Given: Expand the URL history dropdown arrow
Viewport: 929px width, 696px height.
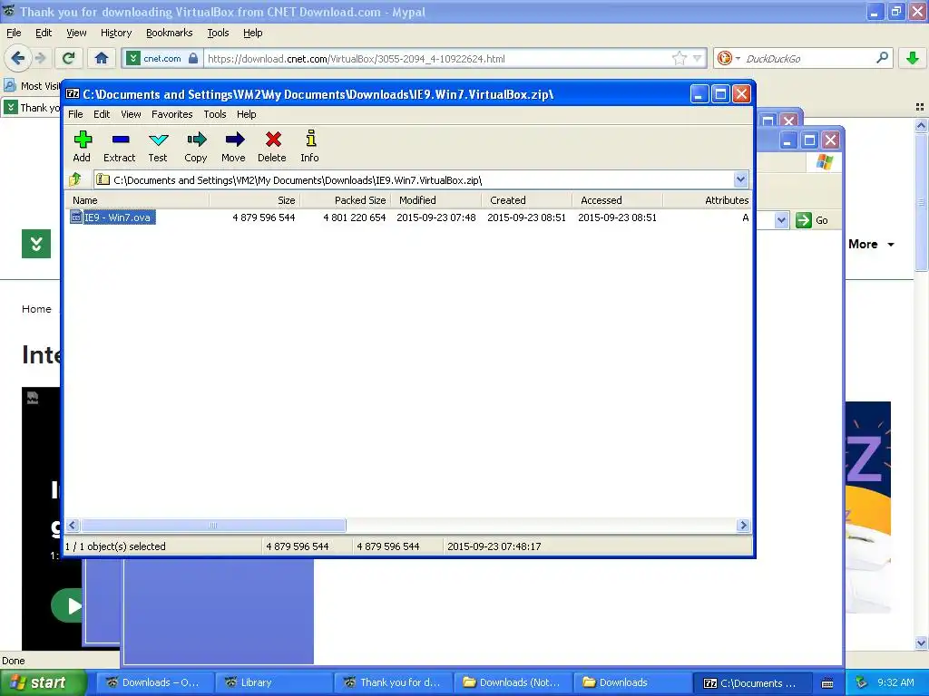Looking at the screenshot, I should click(x=698, y=58).
